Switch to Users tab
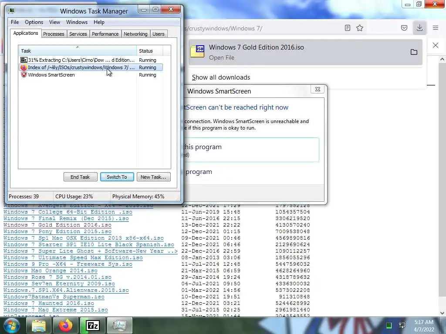This screenshot has width=446, height=334. coord(159,34)
